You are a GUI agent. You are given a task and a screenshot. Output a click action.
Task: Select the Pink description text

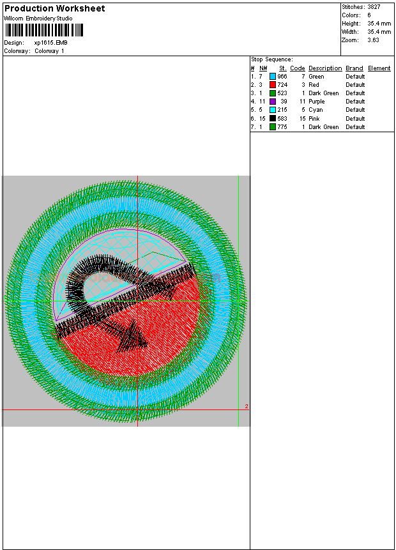pos(314,119)
